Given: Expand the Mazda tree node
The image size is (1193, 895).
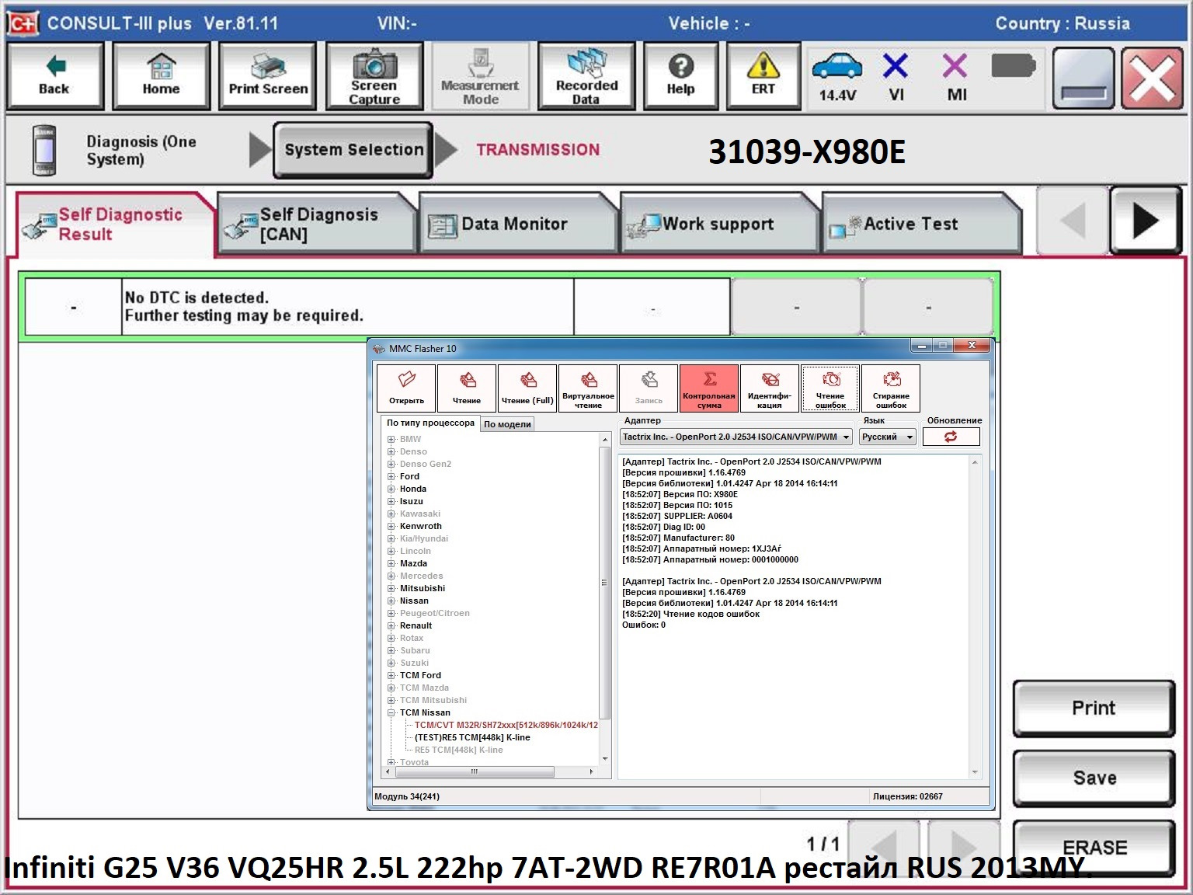Looking at the screenshot, I should 391,563.
